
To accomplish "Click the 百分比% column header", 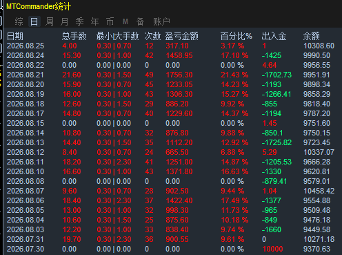I will (x=237, y=36).
